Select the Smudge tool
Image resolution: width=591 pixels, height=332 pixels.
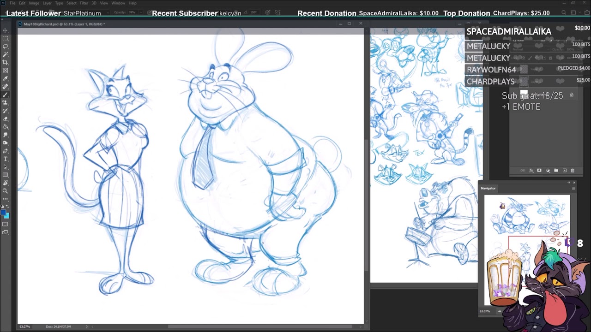tap(6, 135)
